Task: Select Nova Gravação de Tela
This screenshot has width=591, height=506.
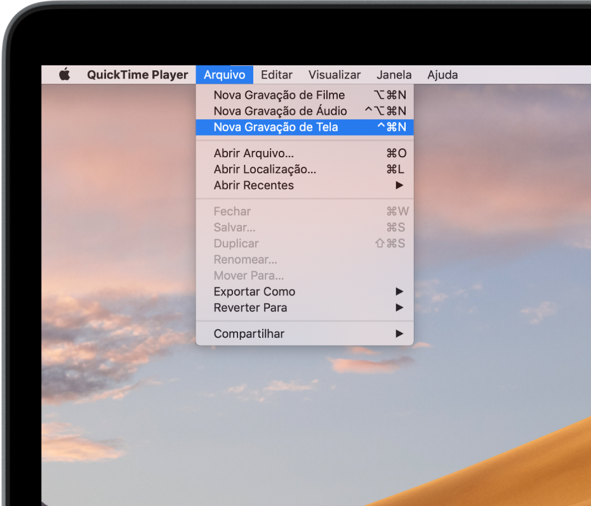Action: pyautogui.click(x=305, y=127)
